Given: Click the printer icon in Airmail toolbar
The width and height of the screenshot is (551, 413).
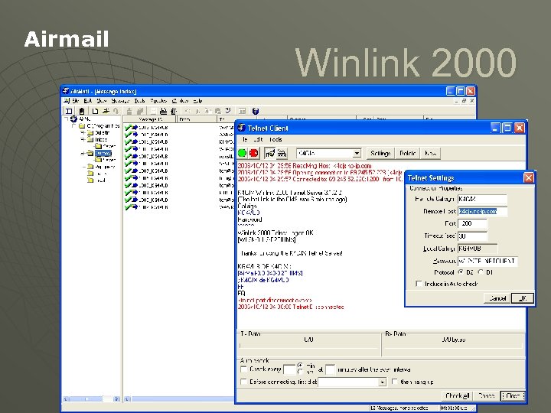Looking at the screenshot, I should [163, 111].
